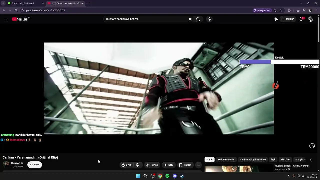This screenshot has width=320, height=180.
Task: Select the Tümü filter chip
Action: click(209, 160)
